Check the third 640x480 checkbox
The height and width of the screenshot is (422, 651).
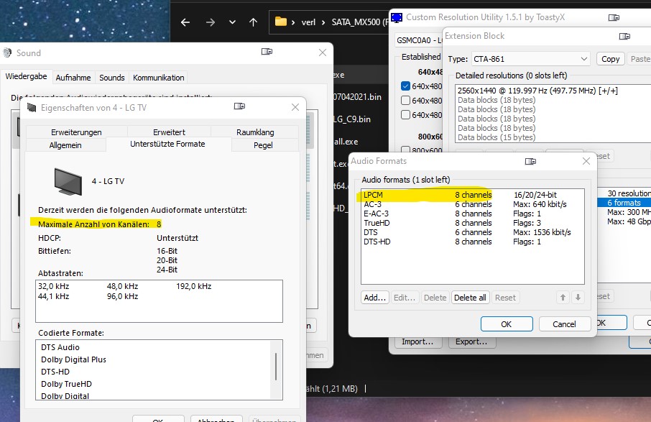406,114
